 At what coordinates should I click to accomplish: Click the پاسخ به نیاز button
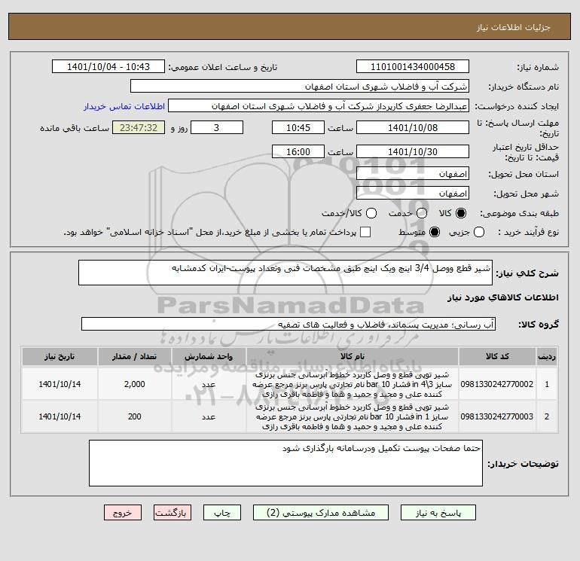click(438, 513)
